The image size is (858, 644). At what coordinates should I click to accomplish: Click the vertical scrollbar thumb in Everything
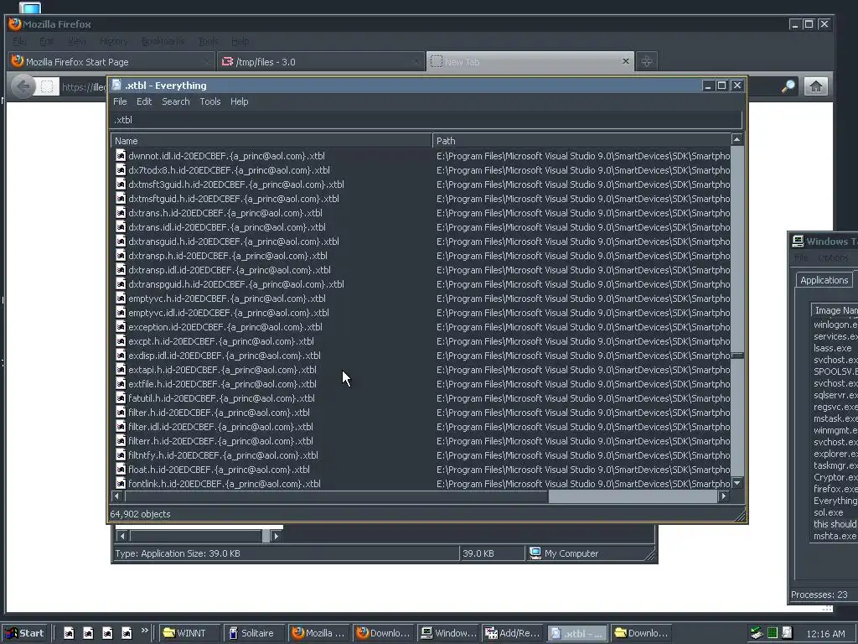(737, 356)
